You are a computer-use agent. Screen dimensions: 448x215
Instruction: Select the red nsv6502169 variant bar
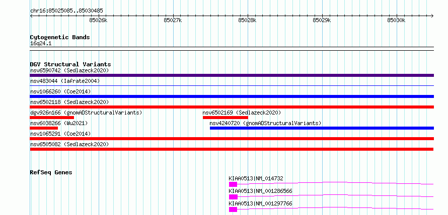coord(226,118)
